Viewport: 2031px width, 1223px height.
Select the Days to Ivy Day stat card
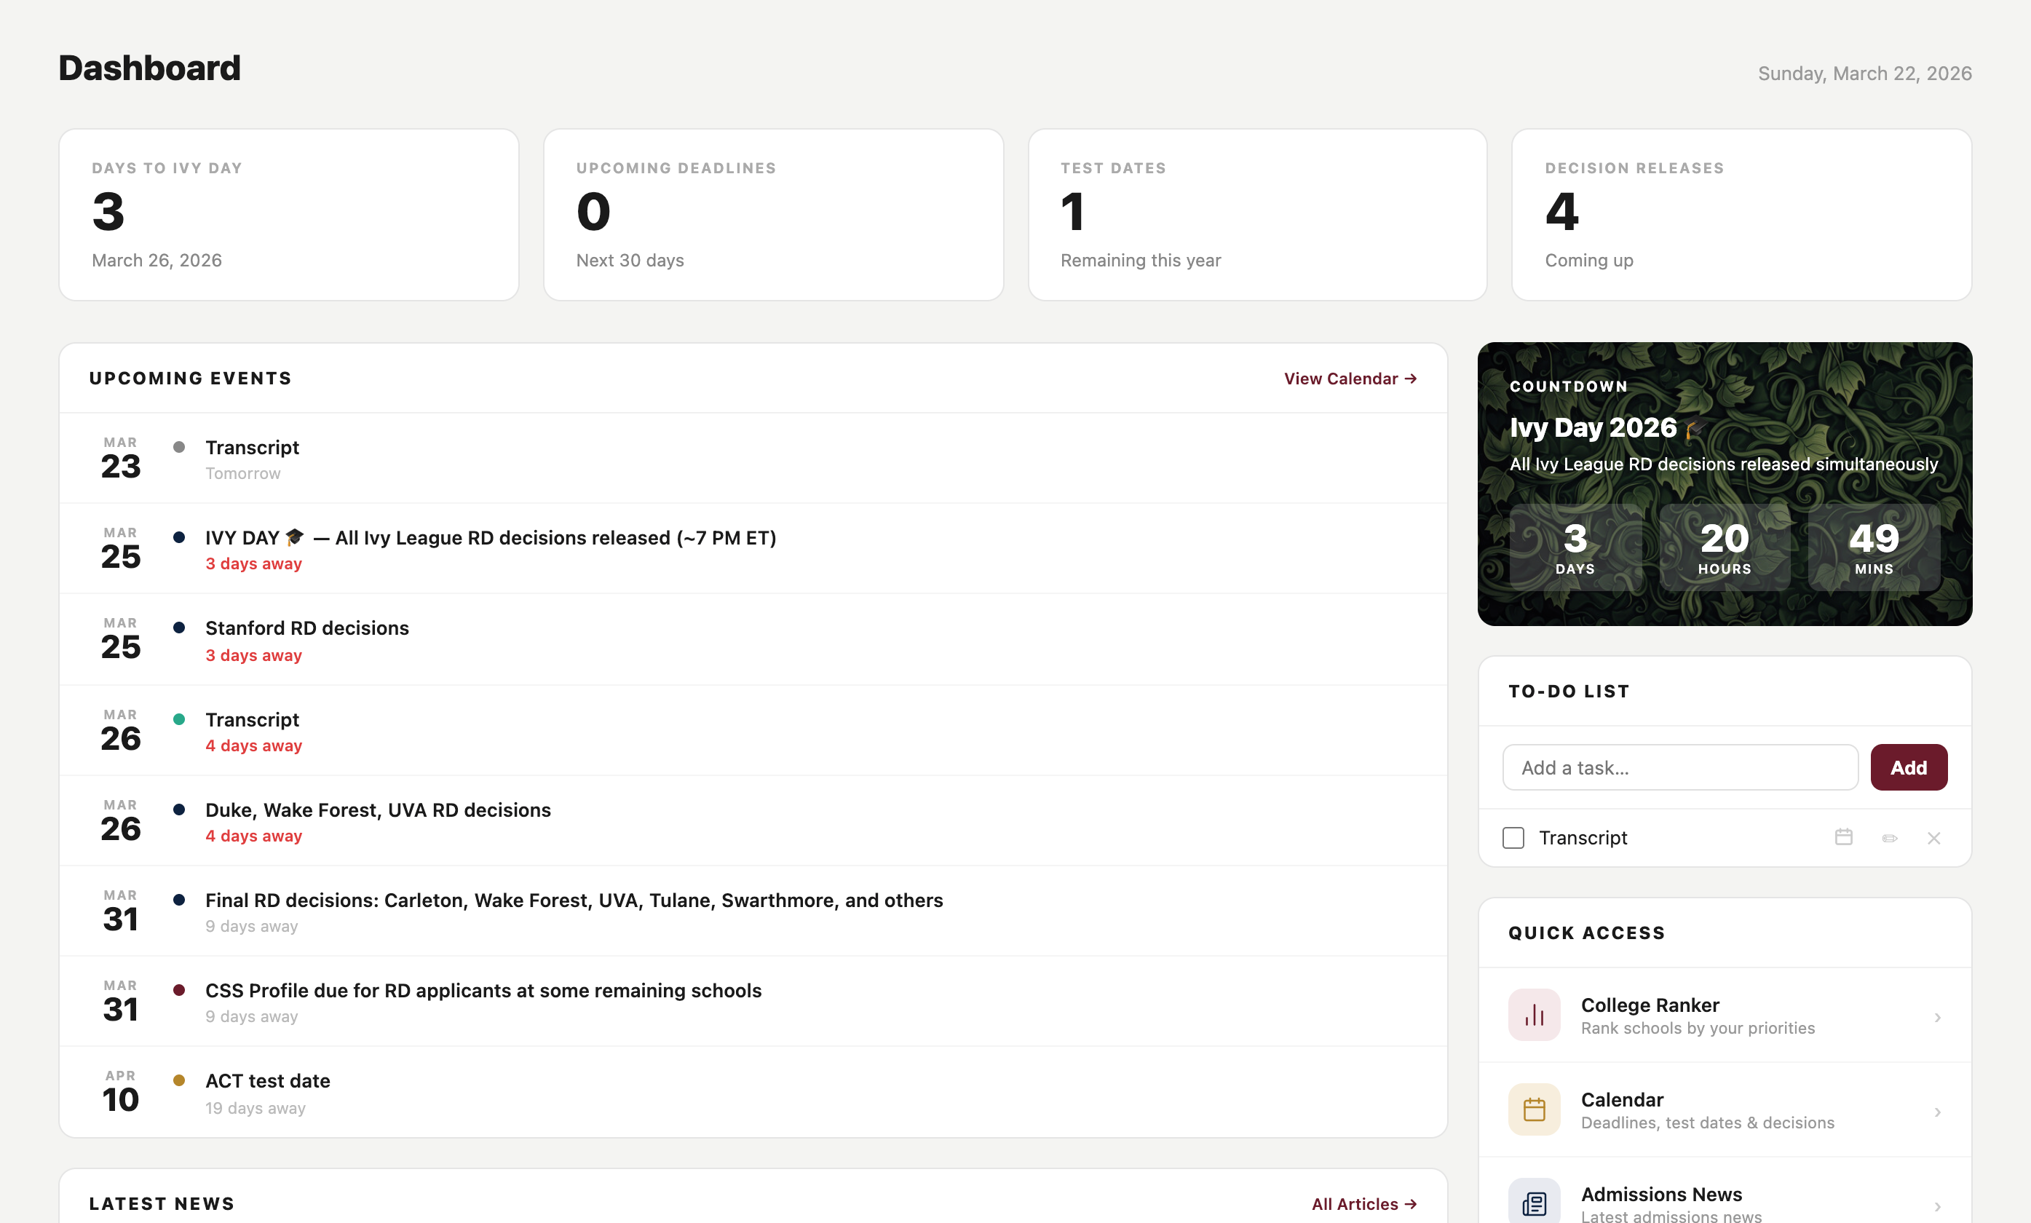288,214
